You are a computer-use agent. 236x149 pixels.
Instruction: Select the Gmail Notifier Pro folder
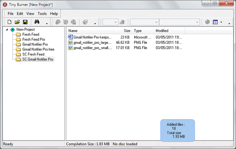coord(35,44)
